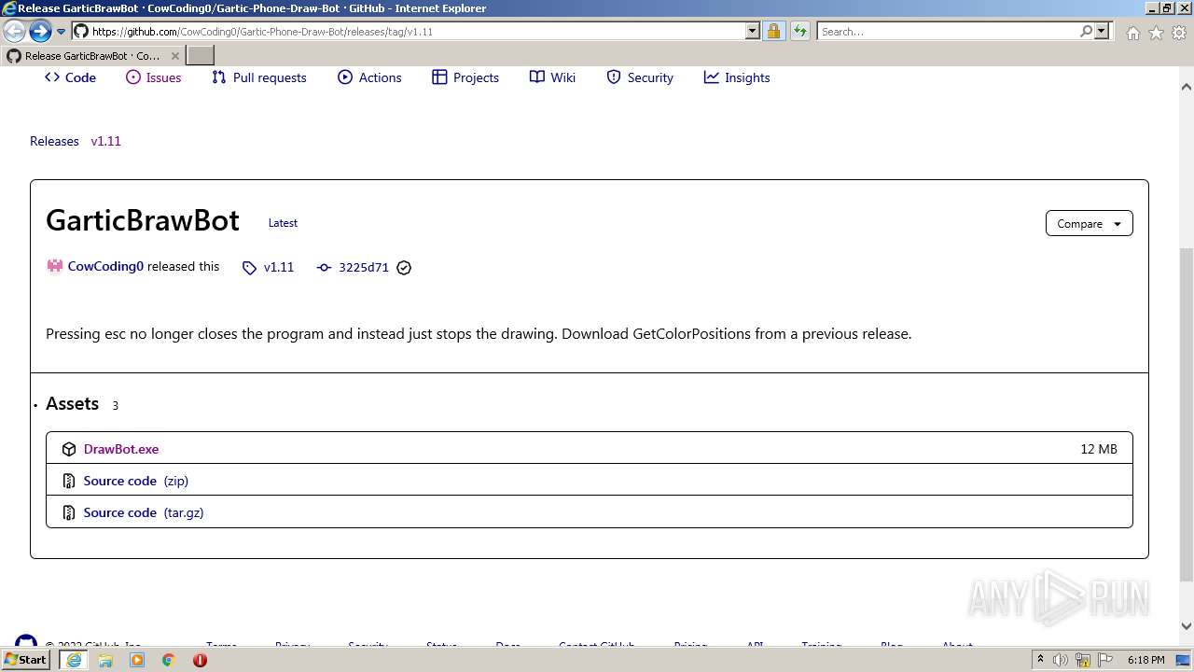Open the browser Tools gear icon
1194x672 pixels.
(x=1179, y=33)
